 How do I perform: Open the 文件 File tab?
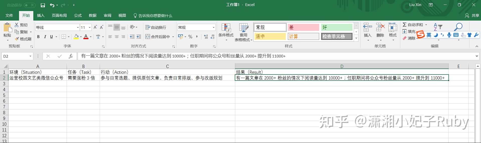(x=9, y=16)
